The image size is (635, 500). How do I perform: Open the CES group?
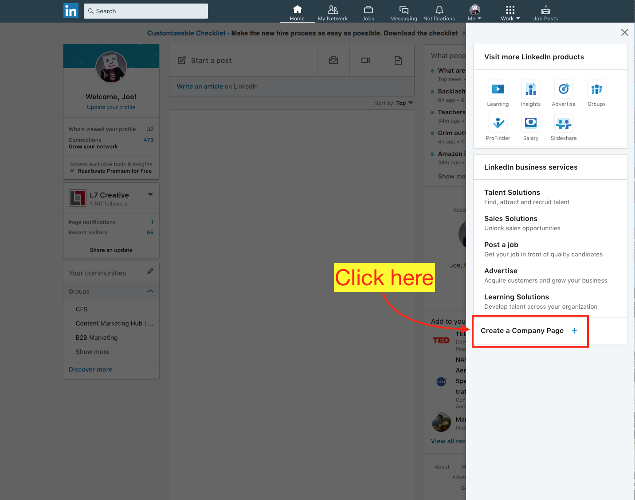[82, 309]
